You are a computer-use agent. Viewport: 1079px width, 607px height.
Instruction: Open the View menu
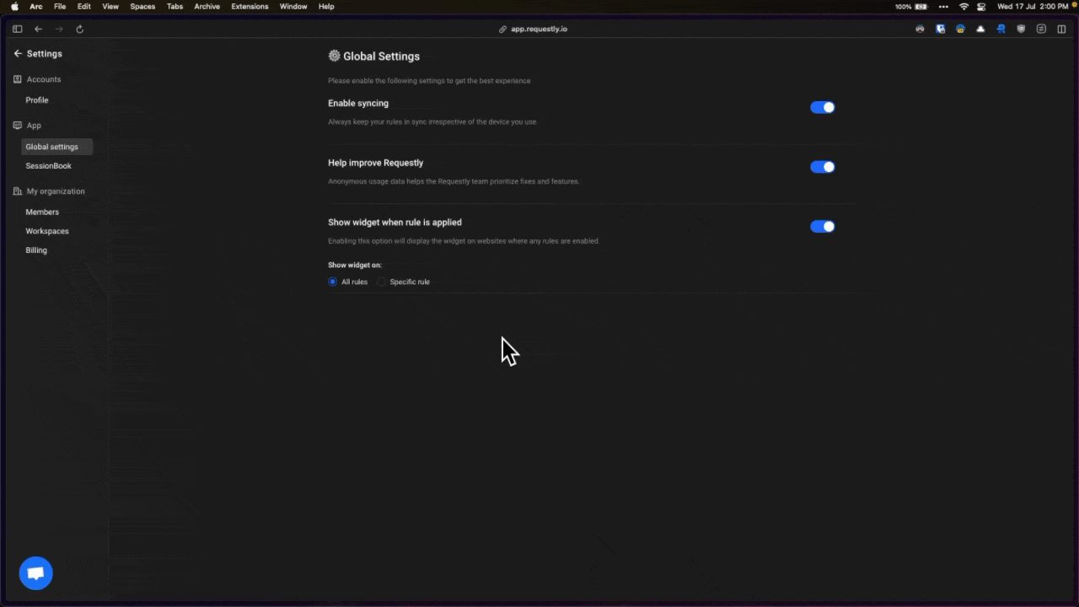coord(110,6)
